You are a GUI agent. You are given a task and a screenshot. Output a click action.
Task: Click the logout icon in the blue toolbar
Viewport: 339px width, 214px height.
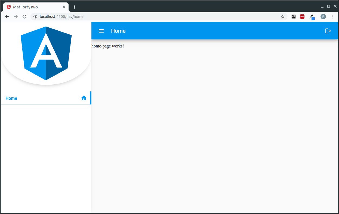pos(328,31)
